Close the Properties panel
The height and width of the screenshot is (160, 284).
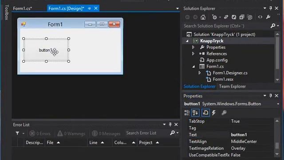[x=276, y=96]
